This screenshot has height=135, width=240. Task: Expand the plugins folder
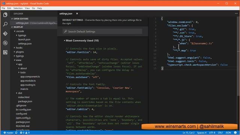coord(15,52)
